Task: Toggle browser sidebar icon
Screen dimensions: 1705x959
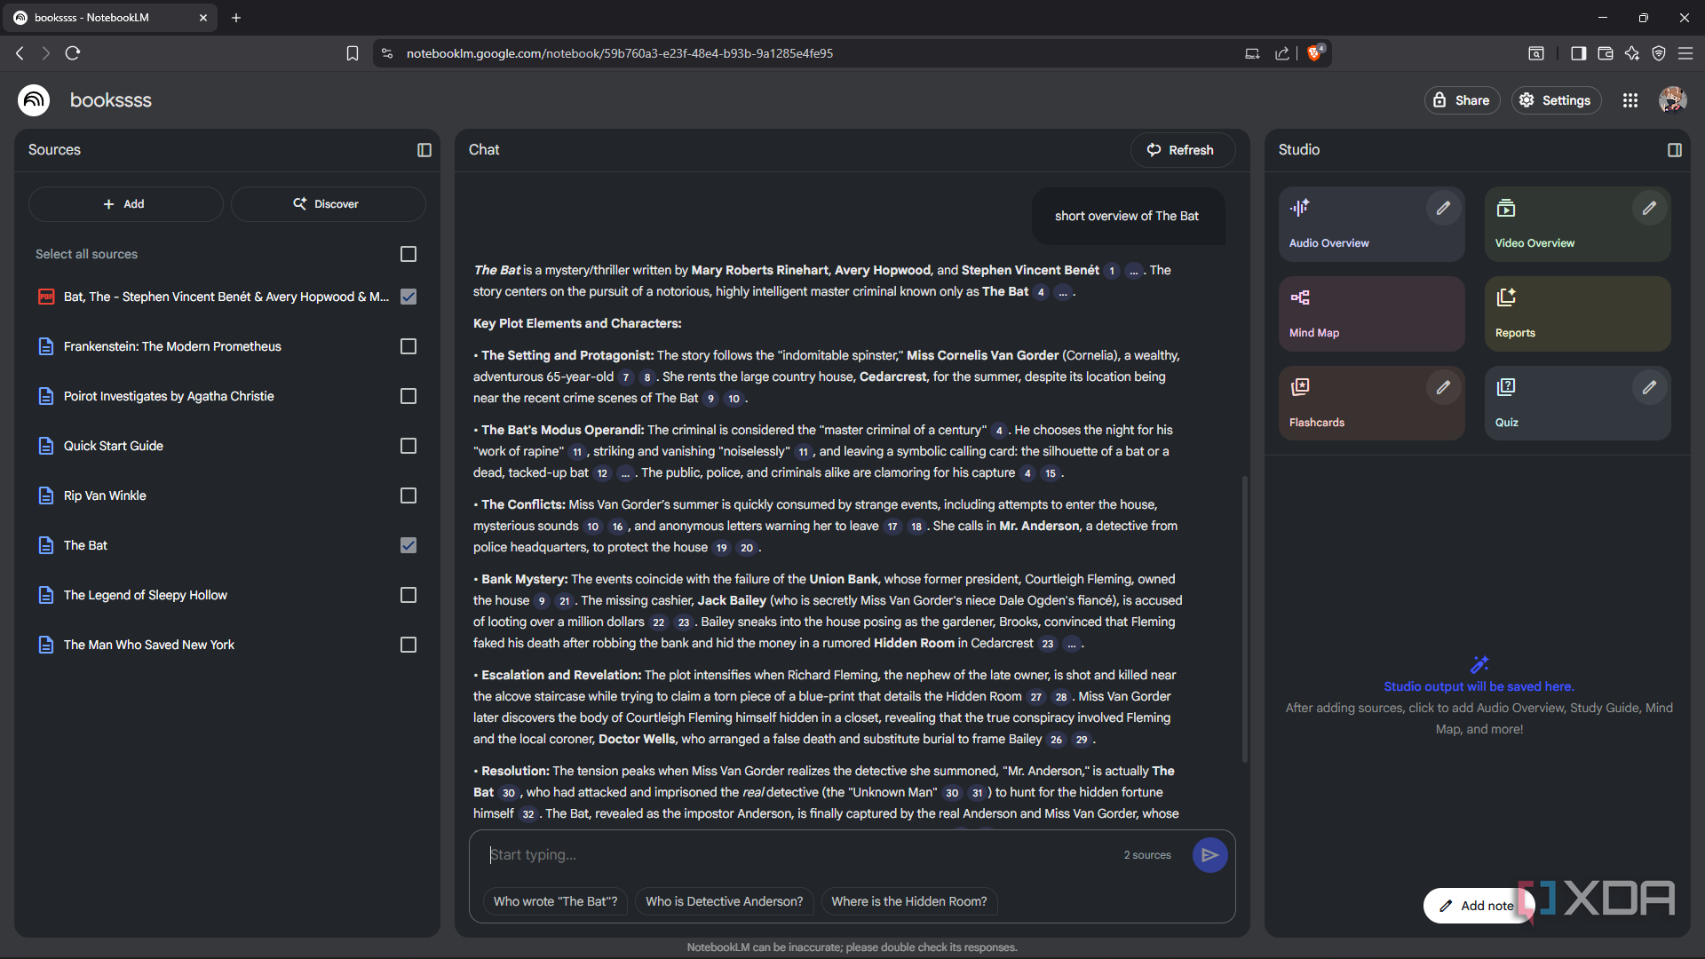Action: [1578, 53]
